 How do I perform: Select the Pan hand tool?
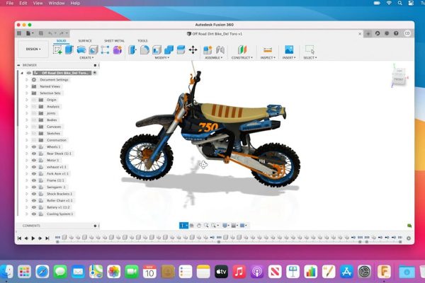click(199, 225)
